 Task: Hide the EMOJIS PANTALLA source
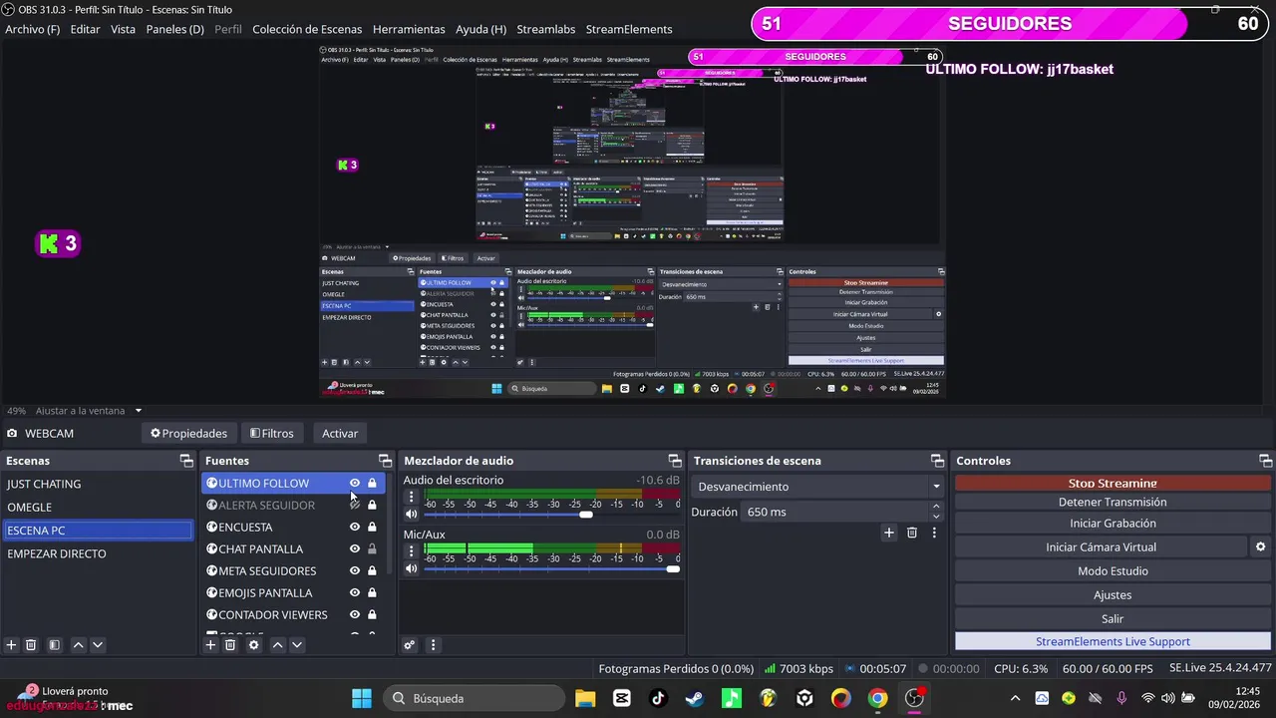(x=354, y=592)
